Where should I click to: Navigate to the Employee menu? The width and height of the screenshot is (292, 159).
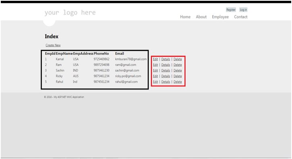click(220, 17)
